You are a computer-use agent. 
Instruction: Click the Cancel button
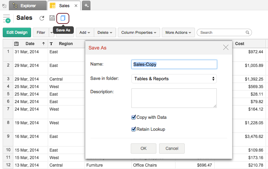[172, 149]
